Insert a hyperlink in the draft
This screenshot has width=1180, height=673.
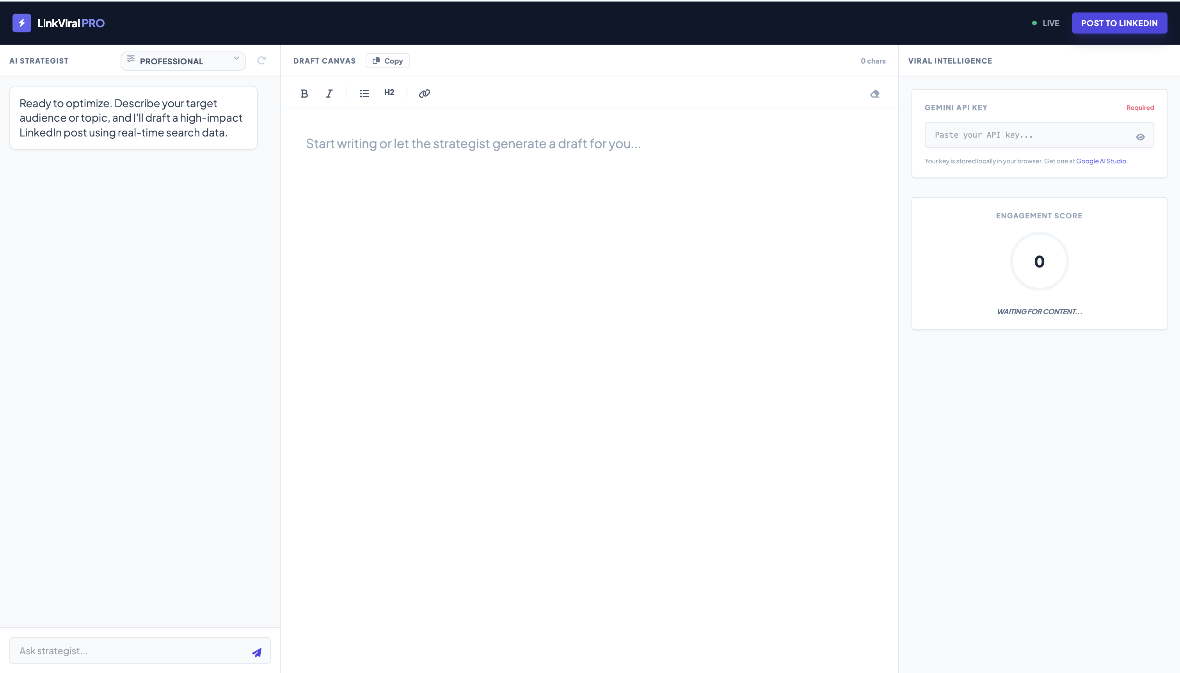click(424, 93)
